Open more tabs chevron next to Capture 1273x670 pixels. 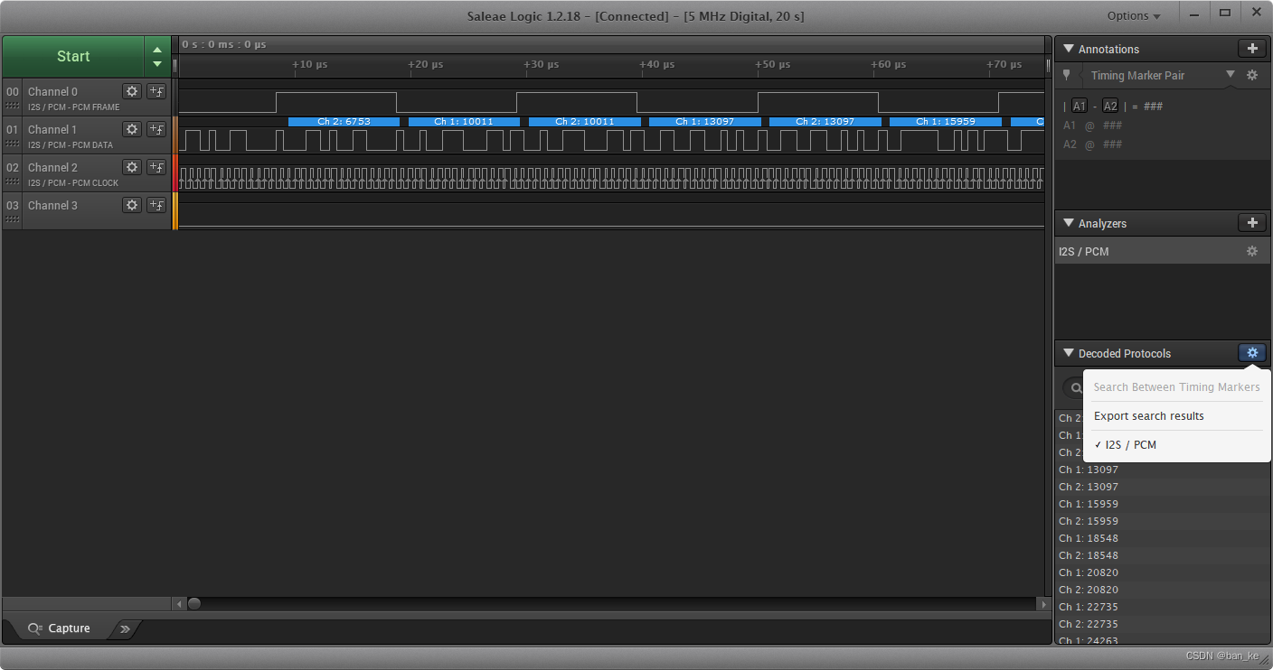[x=125, y=628]
